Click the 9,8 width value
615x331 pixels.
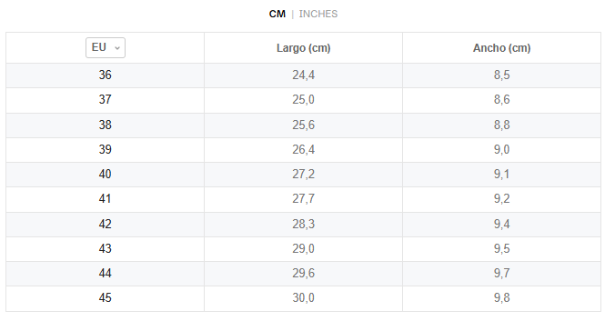coord(501,298)
